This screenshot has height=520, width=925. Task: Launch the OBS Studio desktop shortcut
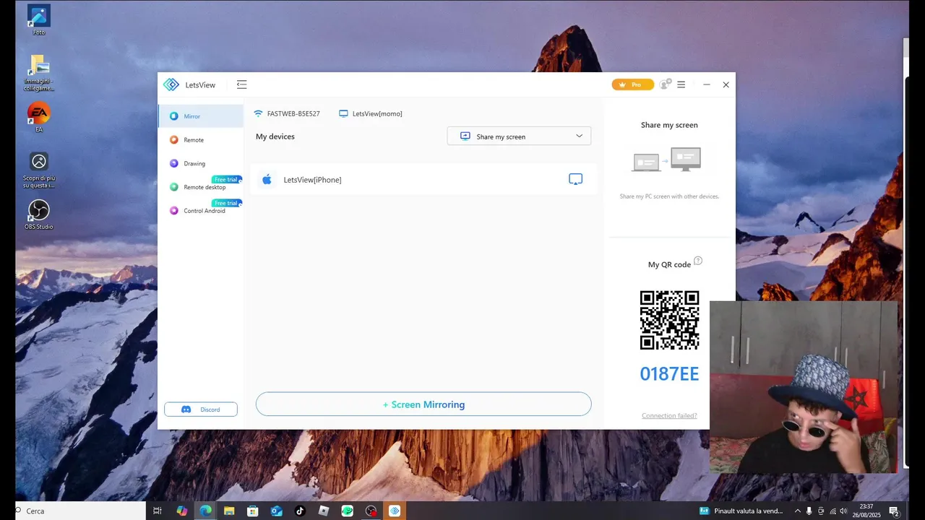coord(39,214)
